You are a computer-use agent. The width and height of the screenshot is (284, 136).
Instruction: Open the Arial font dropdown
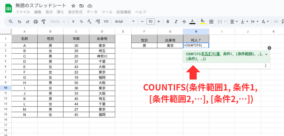coord(125,22)
